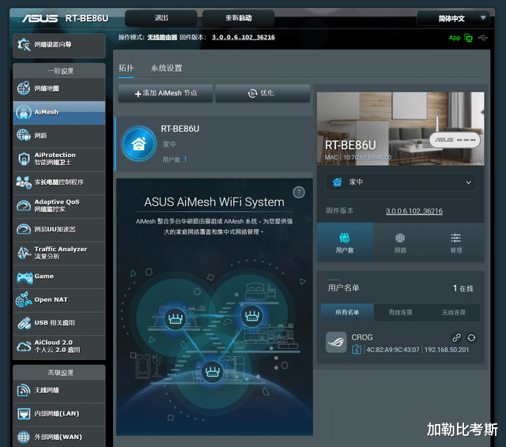Select the 用户数 tab in node panel
The image size is (506, 447).
click(x=345, y=242)
